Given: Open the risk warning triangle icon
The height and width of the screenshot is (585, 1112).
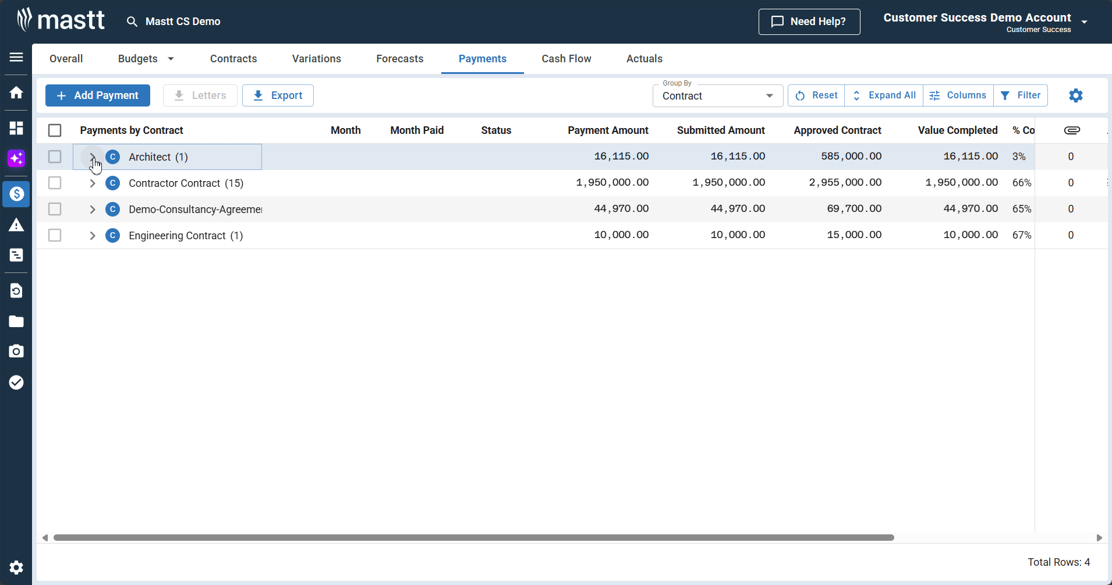Looking at the screenshot, I should coord(16,225).
